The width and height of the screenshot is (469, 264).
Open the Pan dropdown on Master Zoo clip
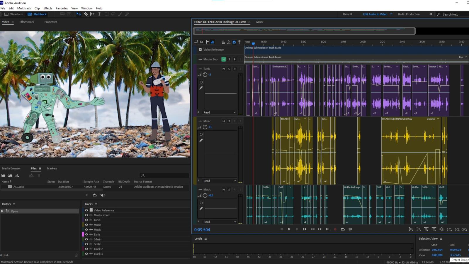coord(463,57)
